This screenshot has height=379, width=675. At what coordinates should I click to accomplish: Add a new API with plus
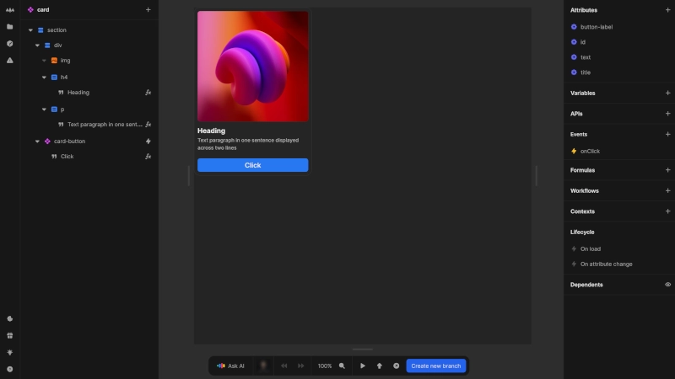(x=667, y=114)
